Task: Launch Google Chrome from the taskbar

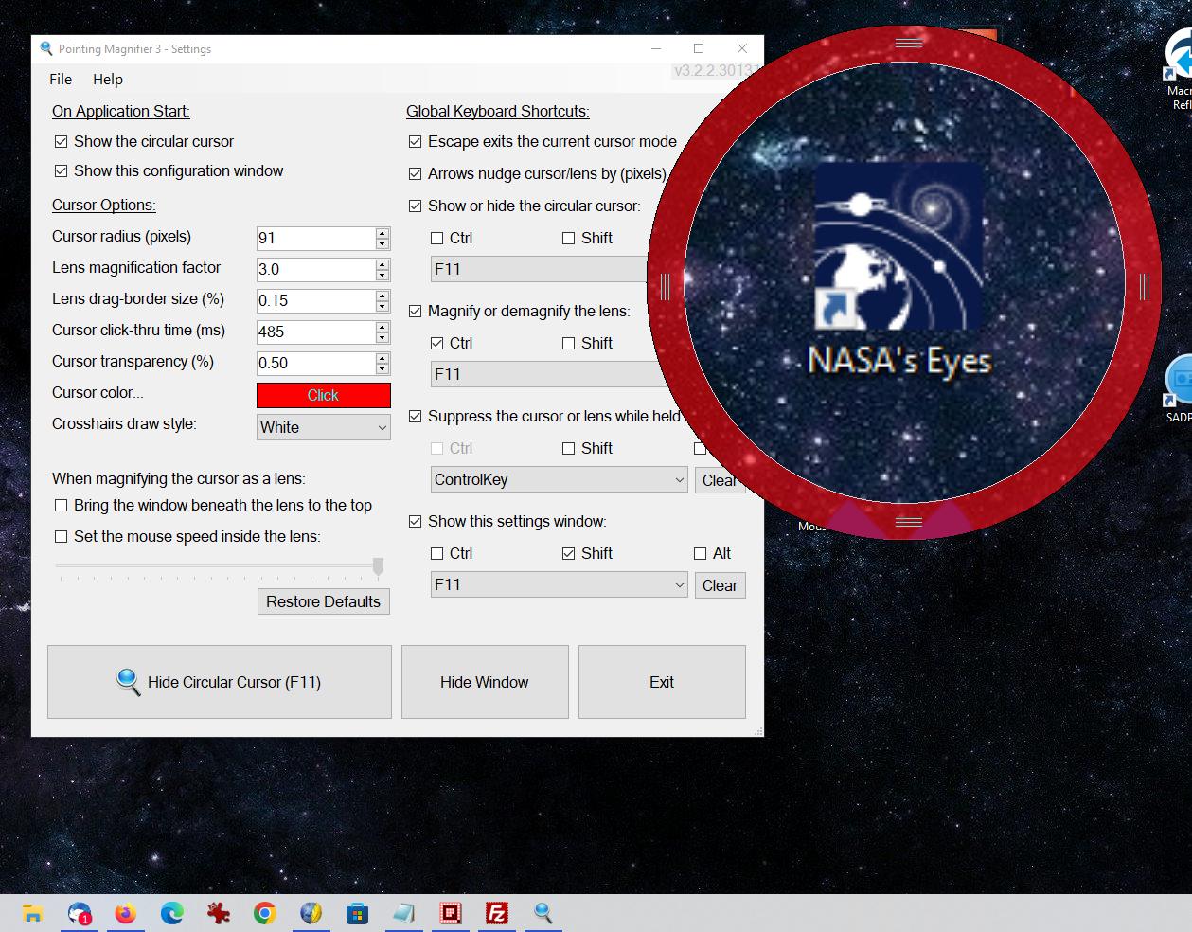Action: (265, 913)
